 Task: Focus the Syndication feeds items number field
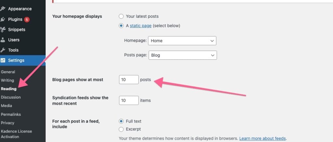[129, 101]
